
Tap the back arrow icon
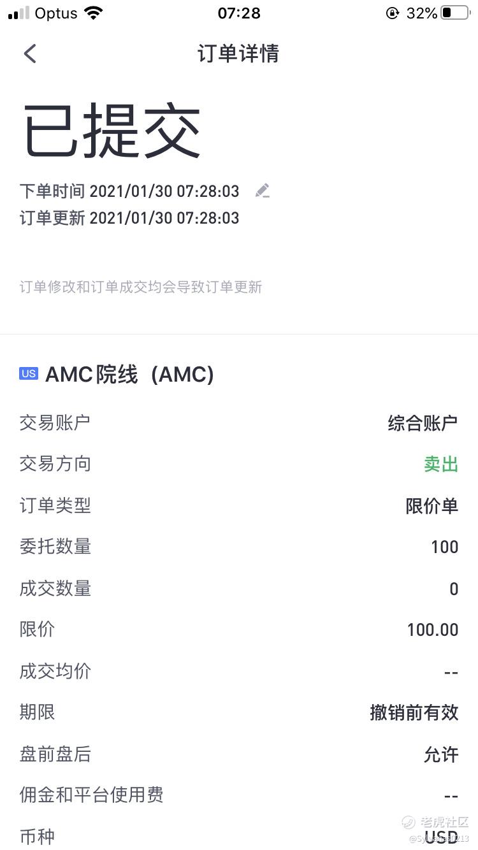point(30,54)
